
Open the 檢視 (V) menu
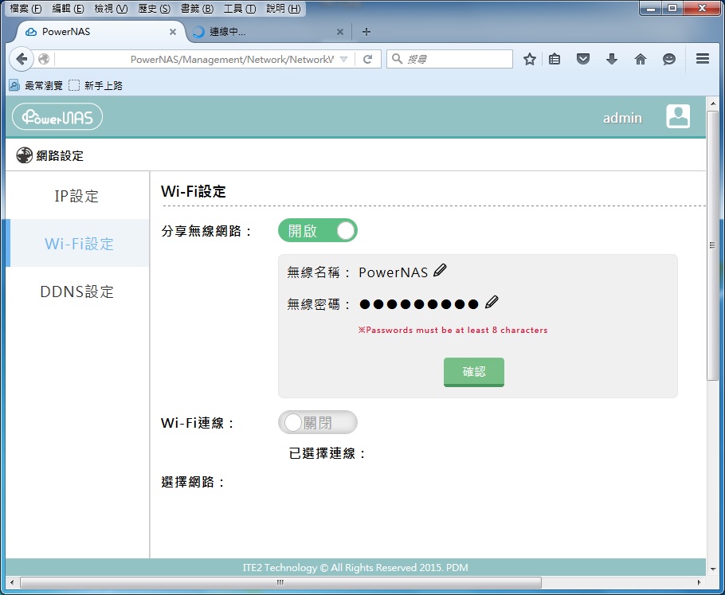(x=111, y=9)
